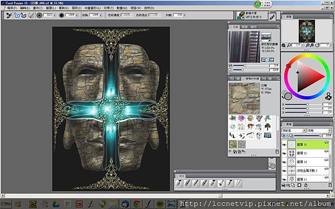
Task: Click main color circle swatch
Action: click(x=289, y=96)
